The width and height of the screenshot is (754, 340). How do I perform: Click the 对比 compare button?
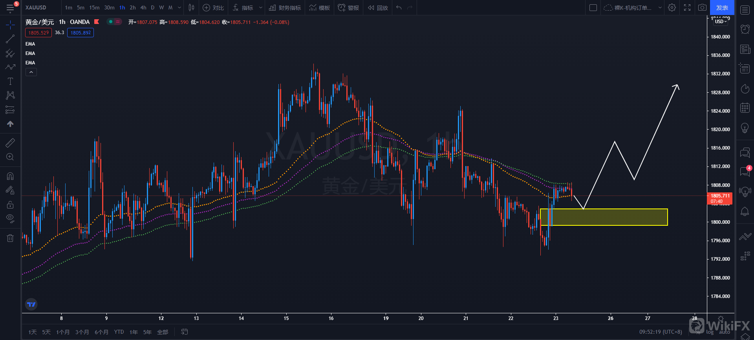click(x=213, y=7)
